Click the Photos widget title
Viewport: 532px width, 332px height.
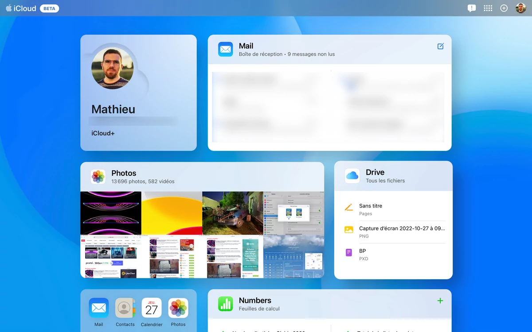124,173
